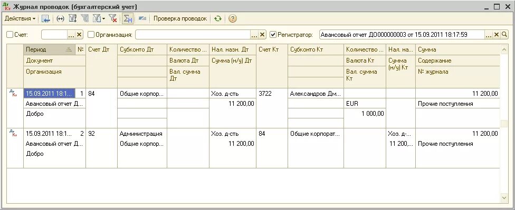
Task: Click the Проверка проводок button
Action: pyautogui.click(x=180, y=18)
